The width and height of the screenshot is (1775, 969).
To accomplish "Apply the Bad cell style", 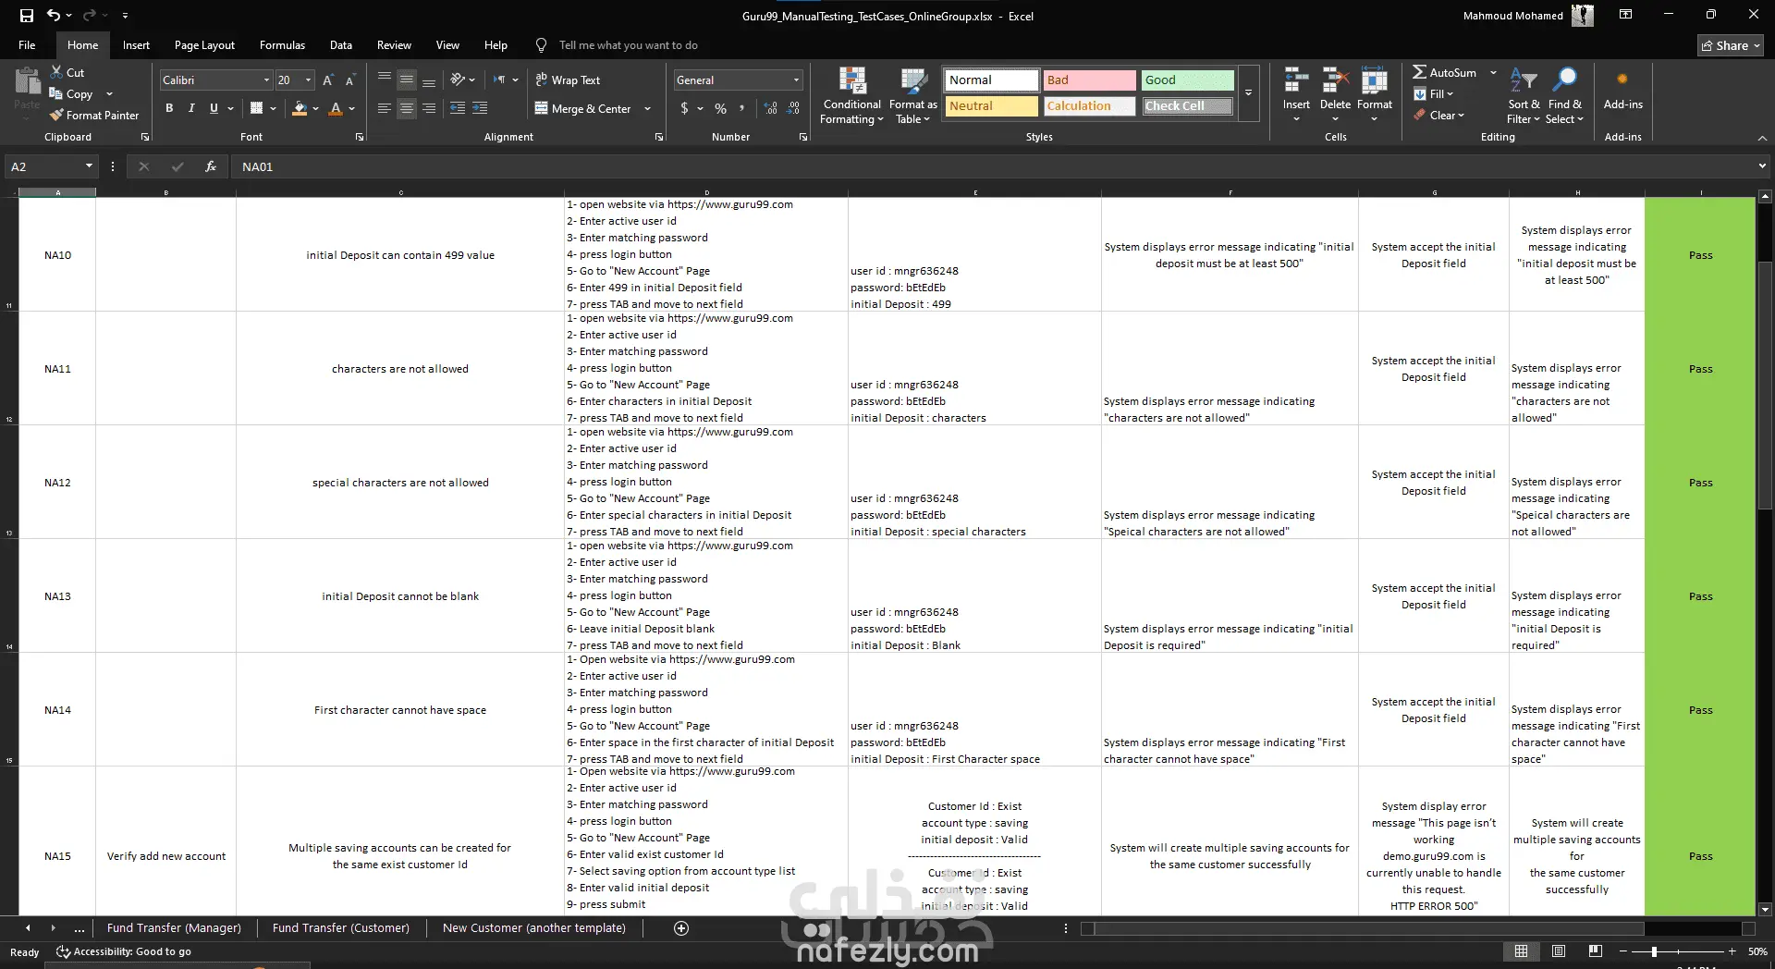I will pos(1089,80).
